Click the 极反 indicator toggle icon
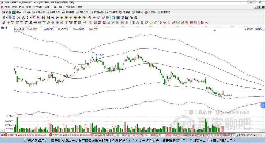Viewport: 265px width, 143px height. point(34,18)
